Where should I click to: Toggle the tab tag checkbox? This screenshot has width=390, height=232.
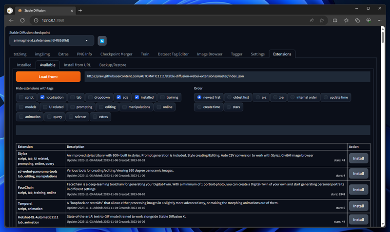72,97
